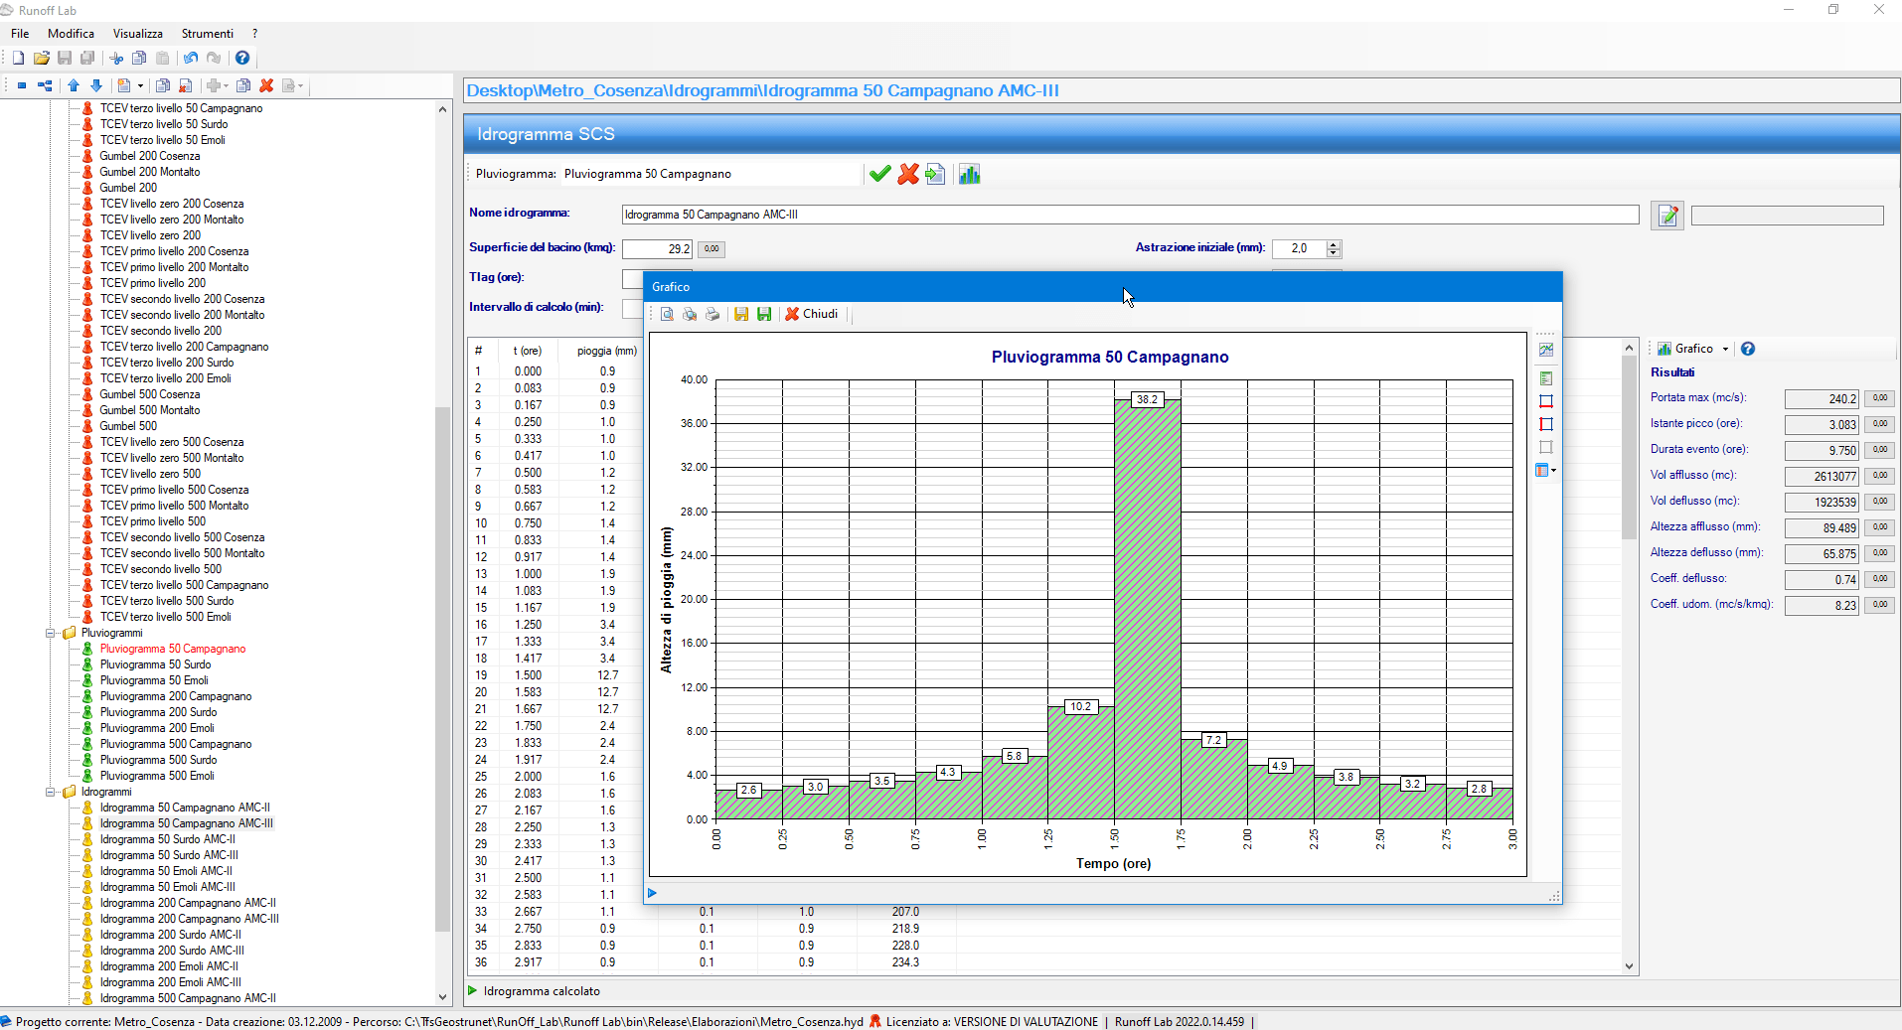Viewport: 1902px width, 1030px height.
Task: Click the red X delete icon in tree toolbar
Action: pos(266,86)
